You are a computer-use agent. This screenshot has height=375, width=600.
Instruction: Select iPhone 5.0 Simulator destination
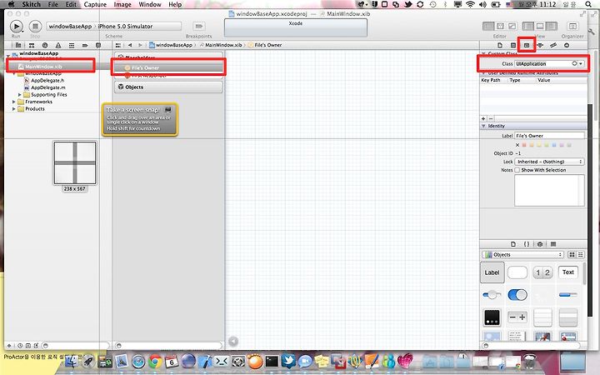pos(125,26)
